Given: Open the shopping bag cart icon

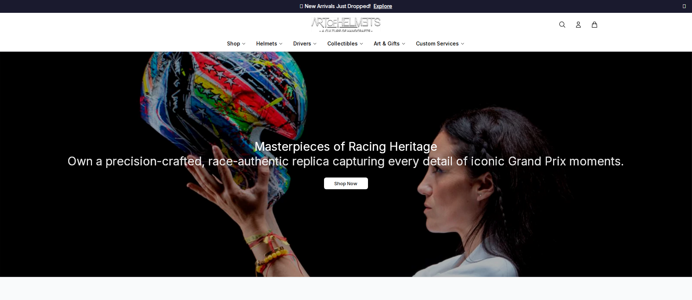Looking at the screenshot, I should [595, 25].
